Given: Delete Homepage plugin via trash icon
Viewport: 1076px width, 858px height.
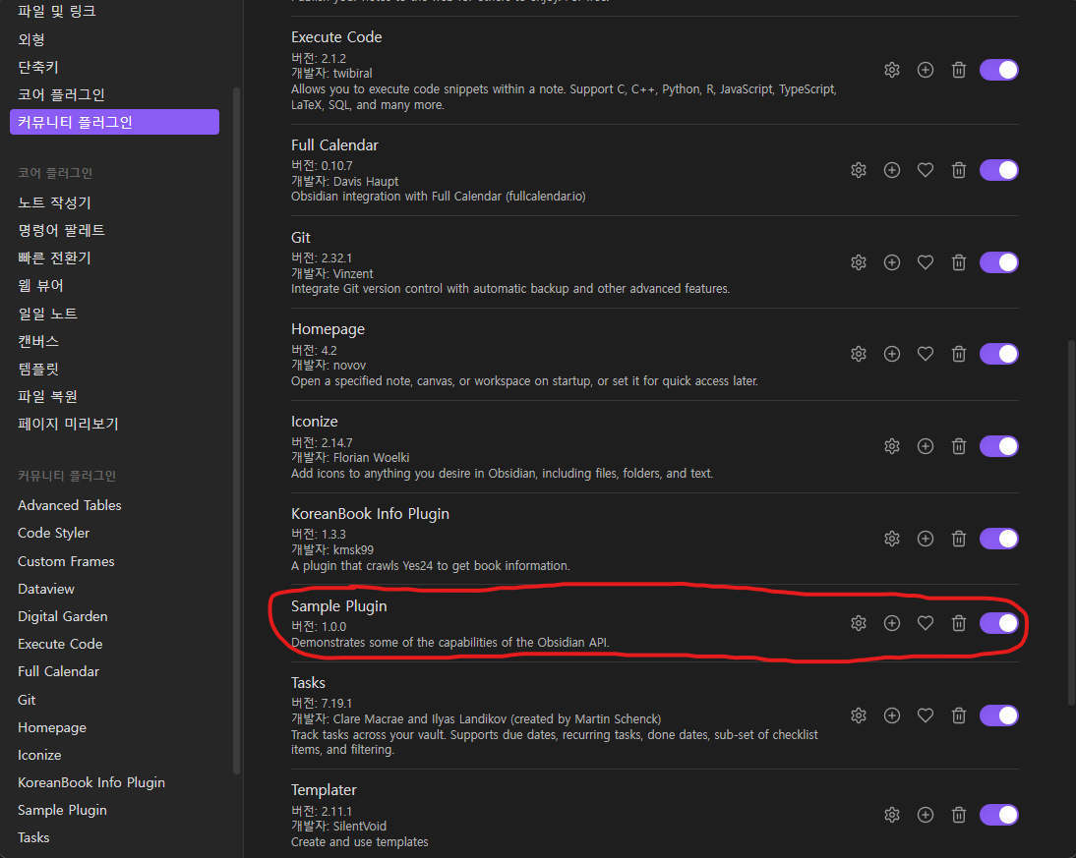Looking at the screenshot, I should pyautogui.click(x=959, y=354).
